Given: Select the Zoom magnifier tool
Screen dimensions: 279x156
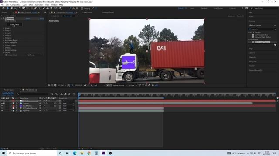Looking at the screenshot, I should click(x=15, y=8).
